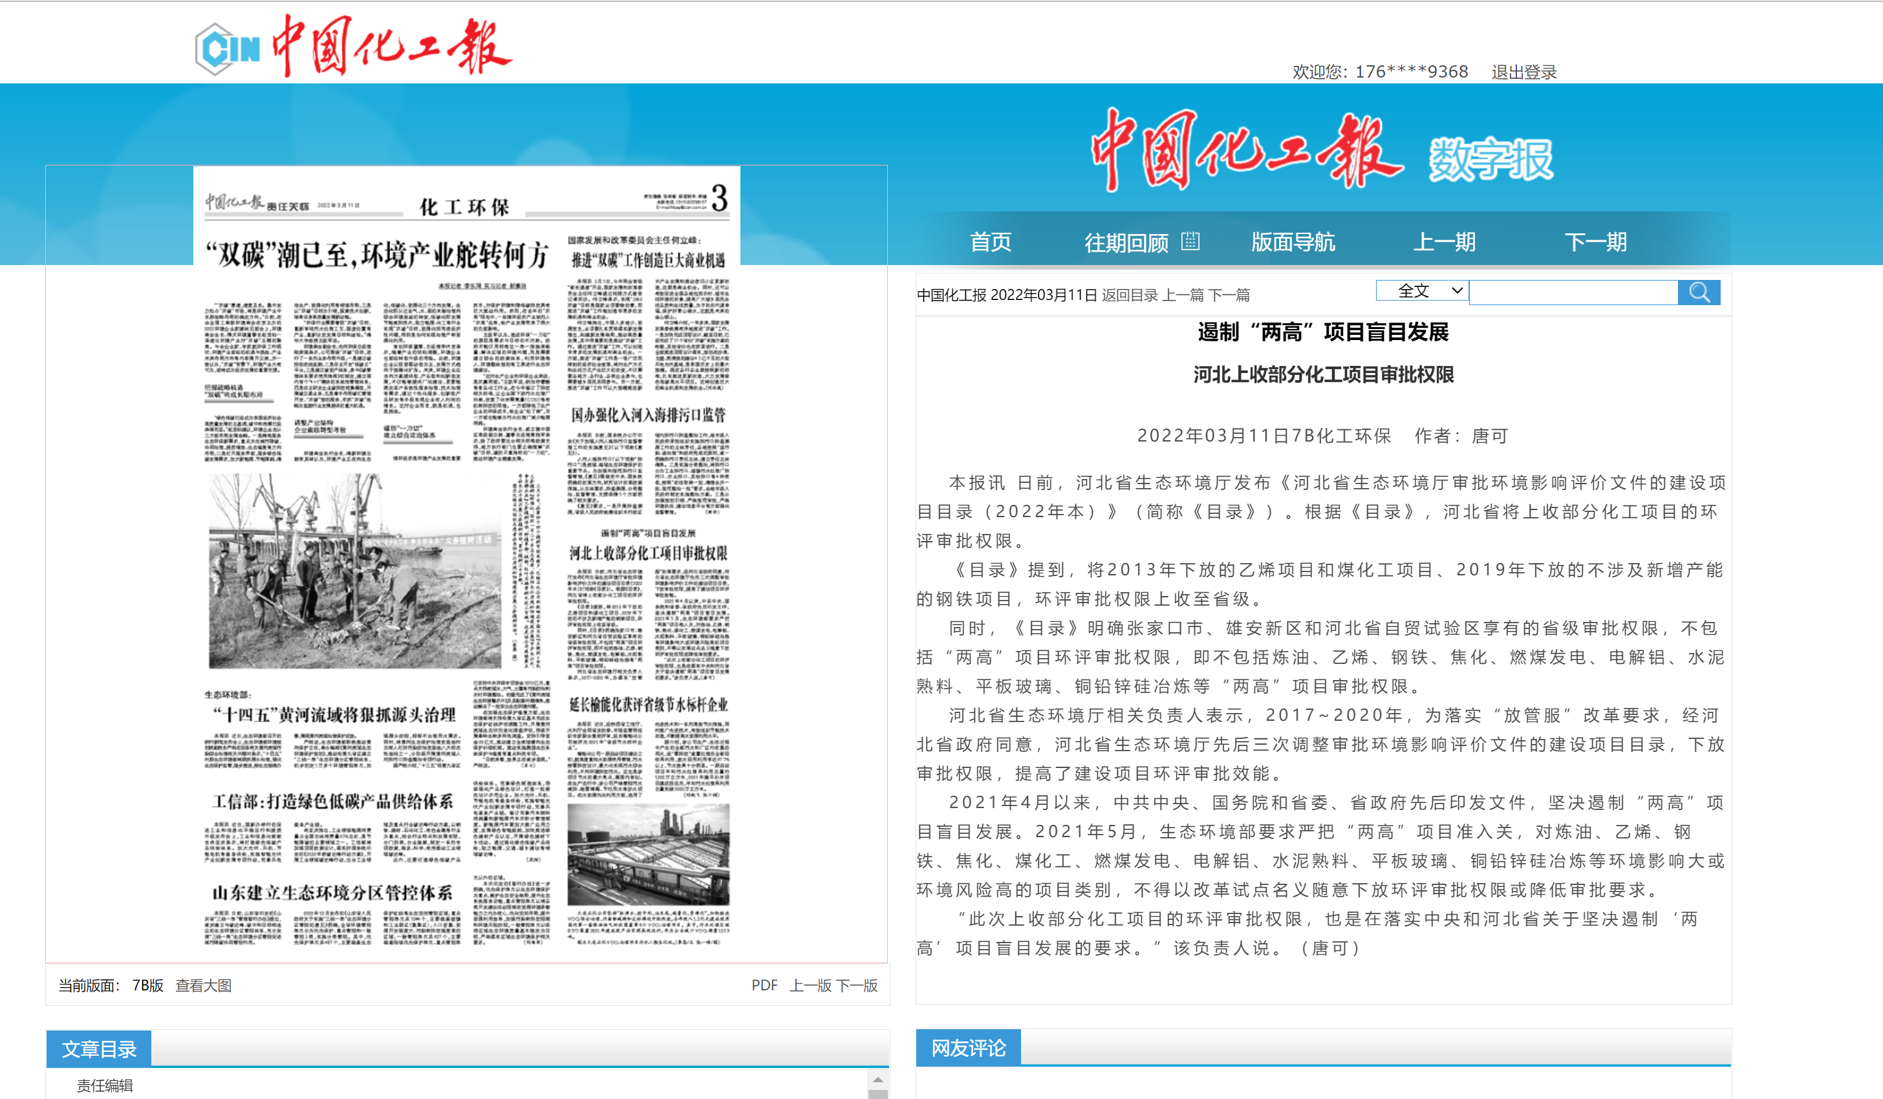
Task: Open the 全文 search scope dropdown
Action: (1421, 291)
